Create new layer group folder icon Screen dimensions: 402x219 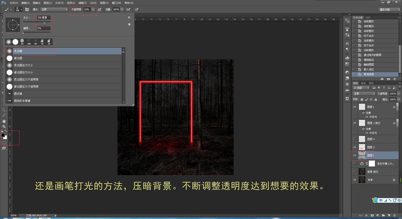pos(383,215)
